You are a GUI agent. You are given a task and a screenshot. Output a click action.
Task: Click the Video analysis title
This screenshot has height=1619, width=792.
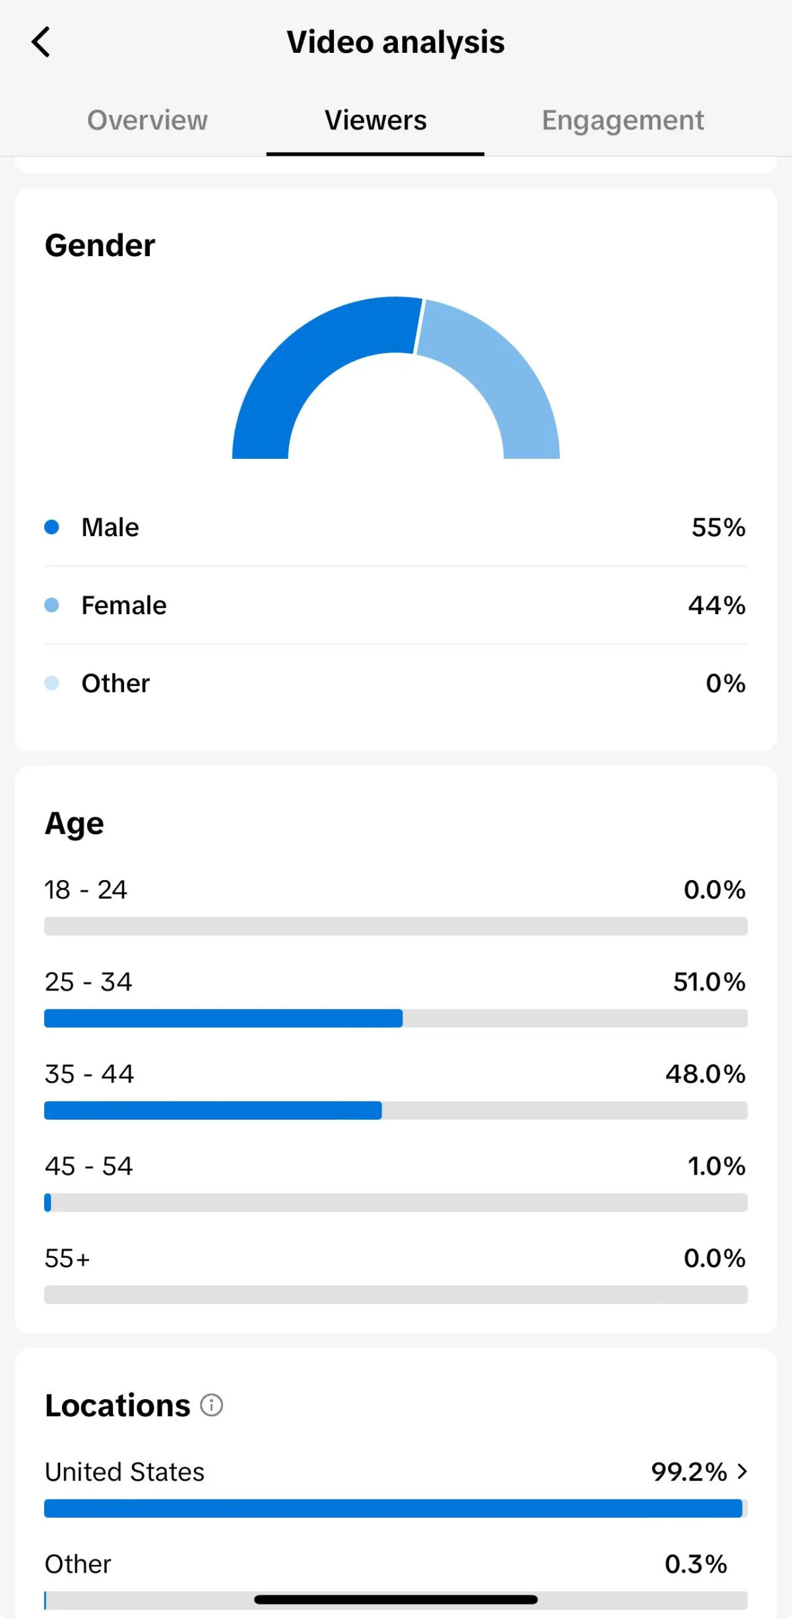pyautogui.click(x=395, y=42)
